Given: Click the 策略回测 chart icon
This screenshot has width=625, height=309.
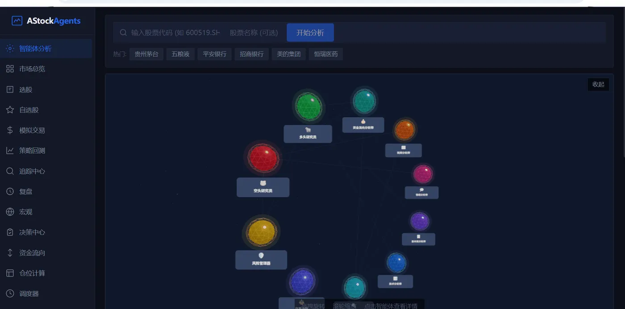Looking at the screenshot, I should click(10, 150).
